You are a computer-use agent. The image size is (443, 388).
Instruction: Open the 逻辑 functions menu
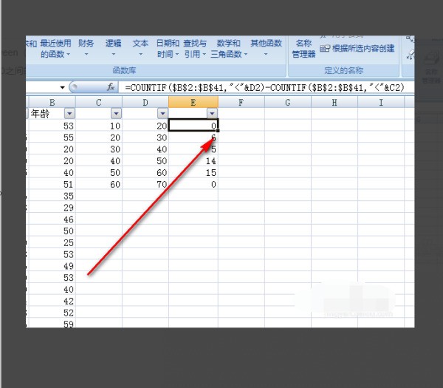[113, 49]
